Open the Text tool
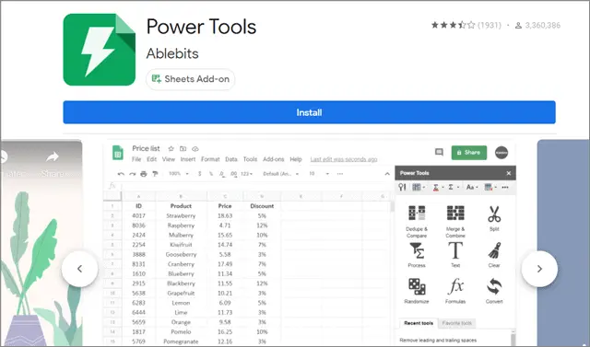Screen dimensions: 590x347 pyautogui.click(x=455, y=255)
